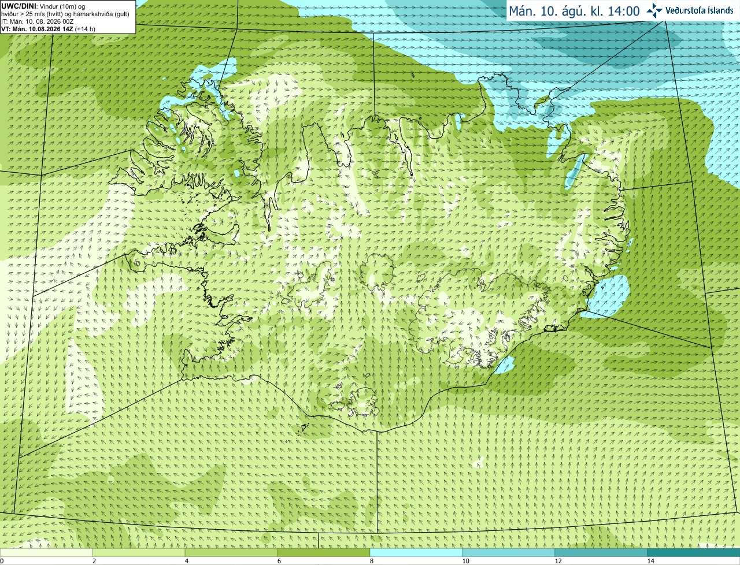Viewport: 740px width, 565px height.
Task: Pick the 12–14 m/s teal legend swatch
Action: point(601,553)
